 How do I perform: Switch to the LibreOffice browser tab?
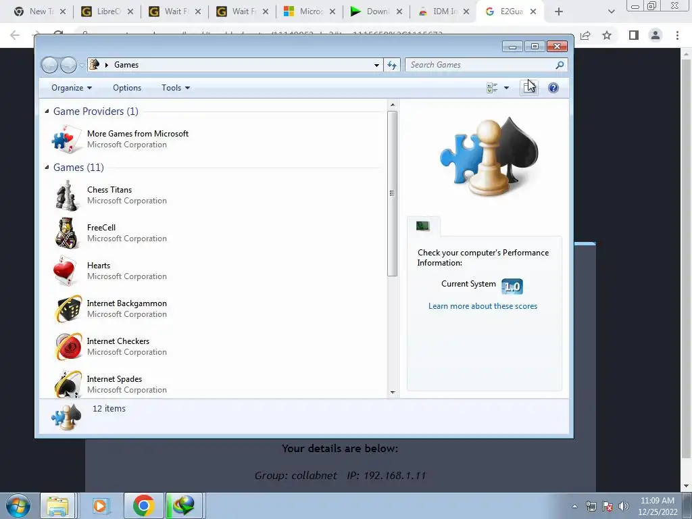point(108,11)
